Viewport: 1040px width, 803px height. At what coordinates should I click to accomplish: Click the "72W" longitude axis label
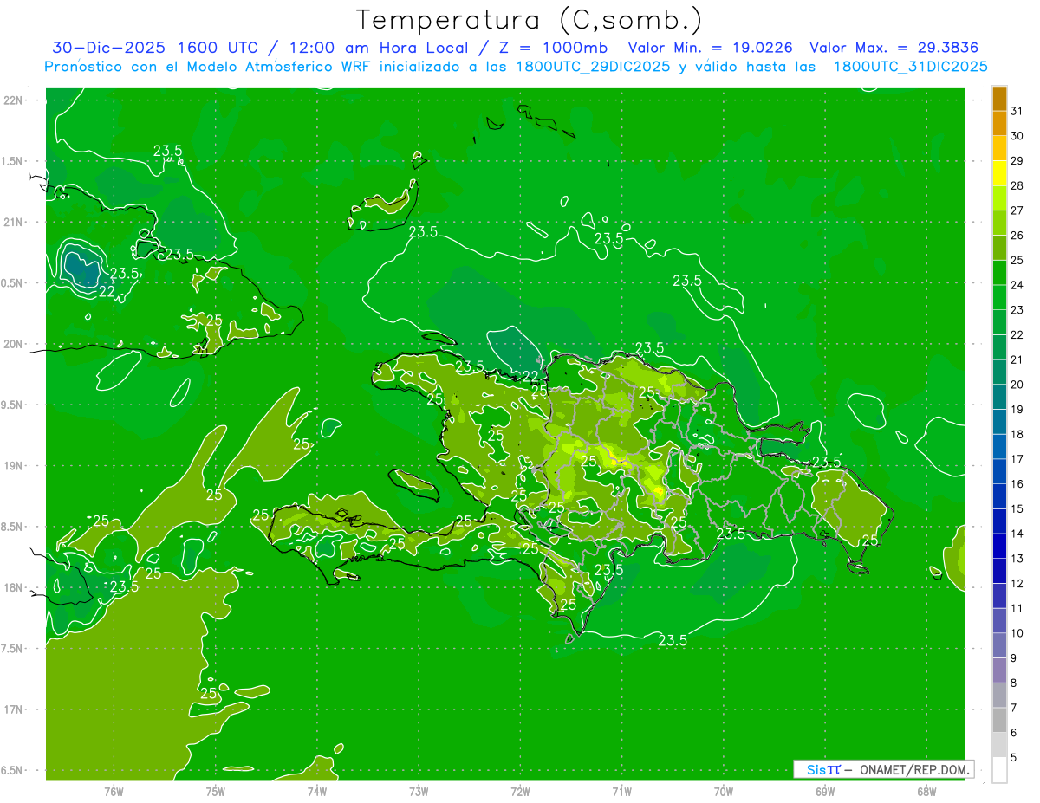[520, 792]
